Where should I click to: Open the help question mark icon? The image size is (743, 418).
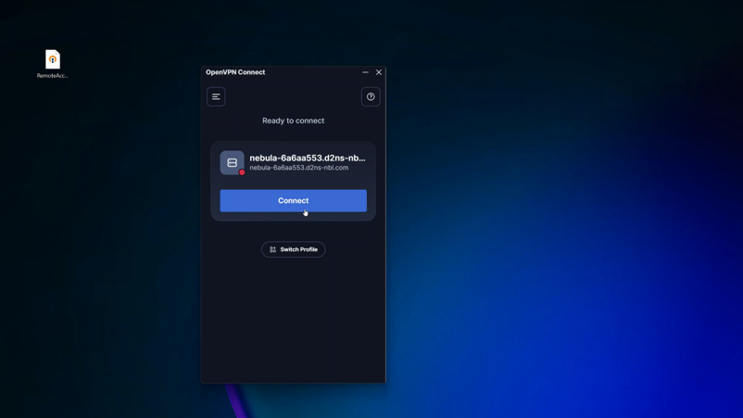click(x=371, y=96)
